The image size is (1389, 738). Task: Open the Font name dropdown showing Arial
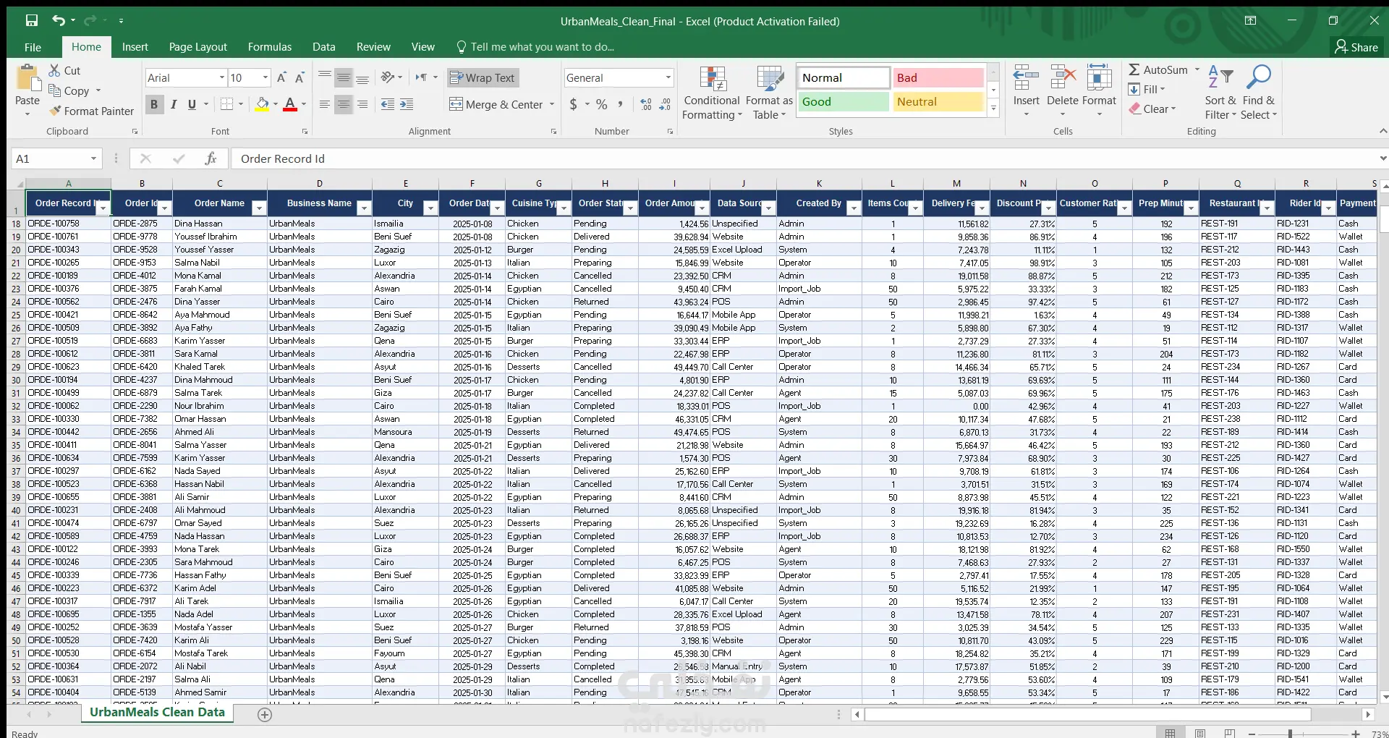click(x=221, y=77)
